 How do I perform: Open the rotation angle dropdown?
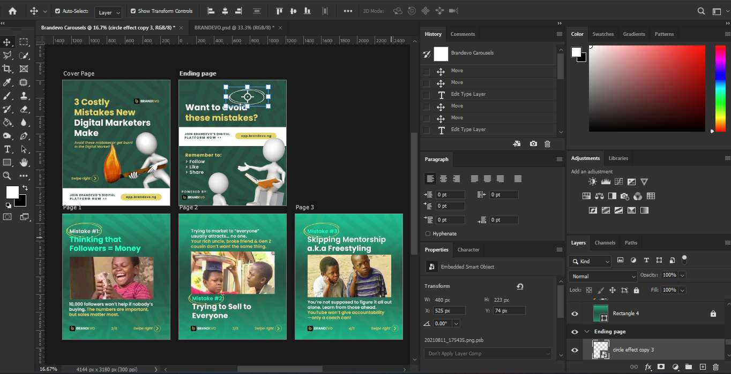tap(456, 324)
